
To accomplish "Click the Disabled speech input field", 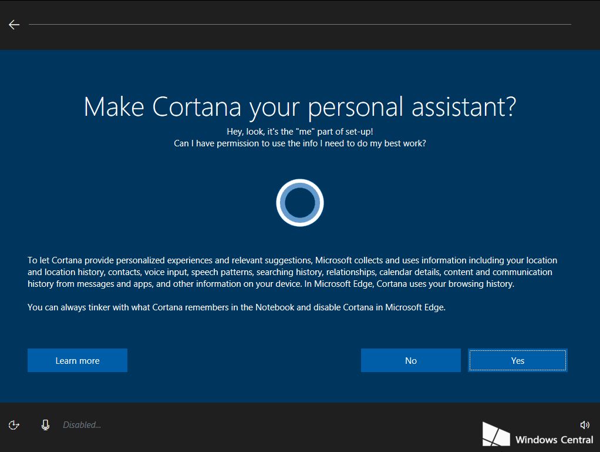I will (82, 424).
